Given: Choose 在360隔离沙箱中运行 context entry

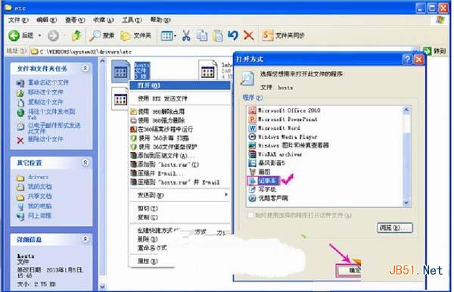Looking at the screenshot, I should pyautogui.click(x=179, y=129).
